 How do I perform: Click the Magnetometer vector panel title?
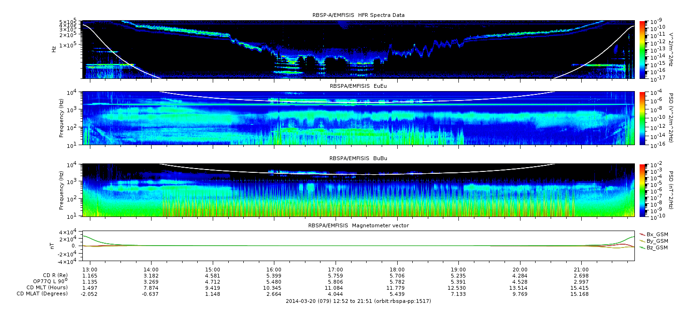(x=358, y=225)
